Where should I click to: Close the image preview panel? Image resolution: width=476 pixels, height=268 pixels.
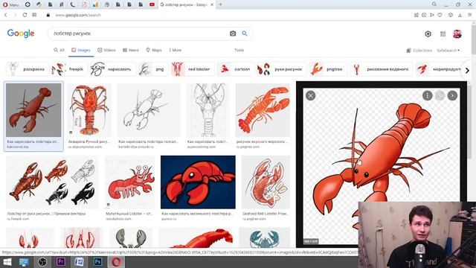coord(311,96)
